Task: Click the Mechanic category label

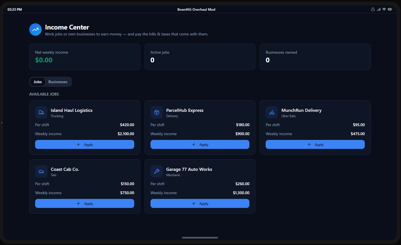Action: pos(173,175)
